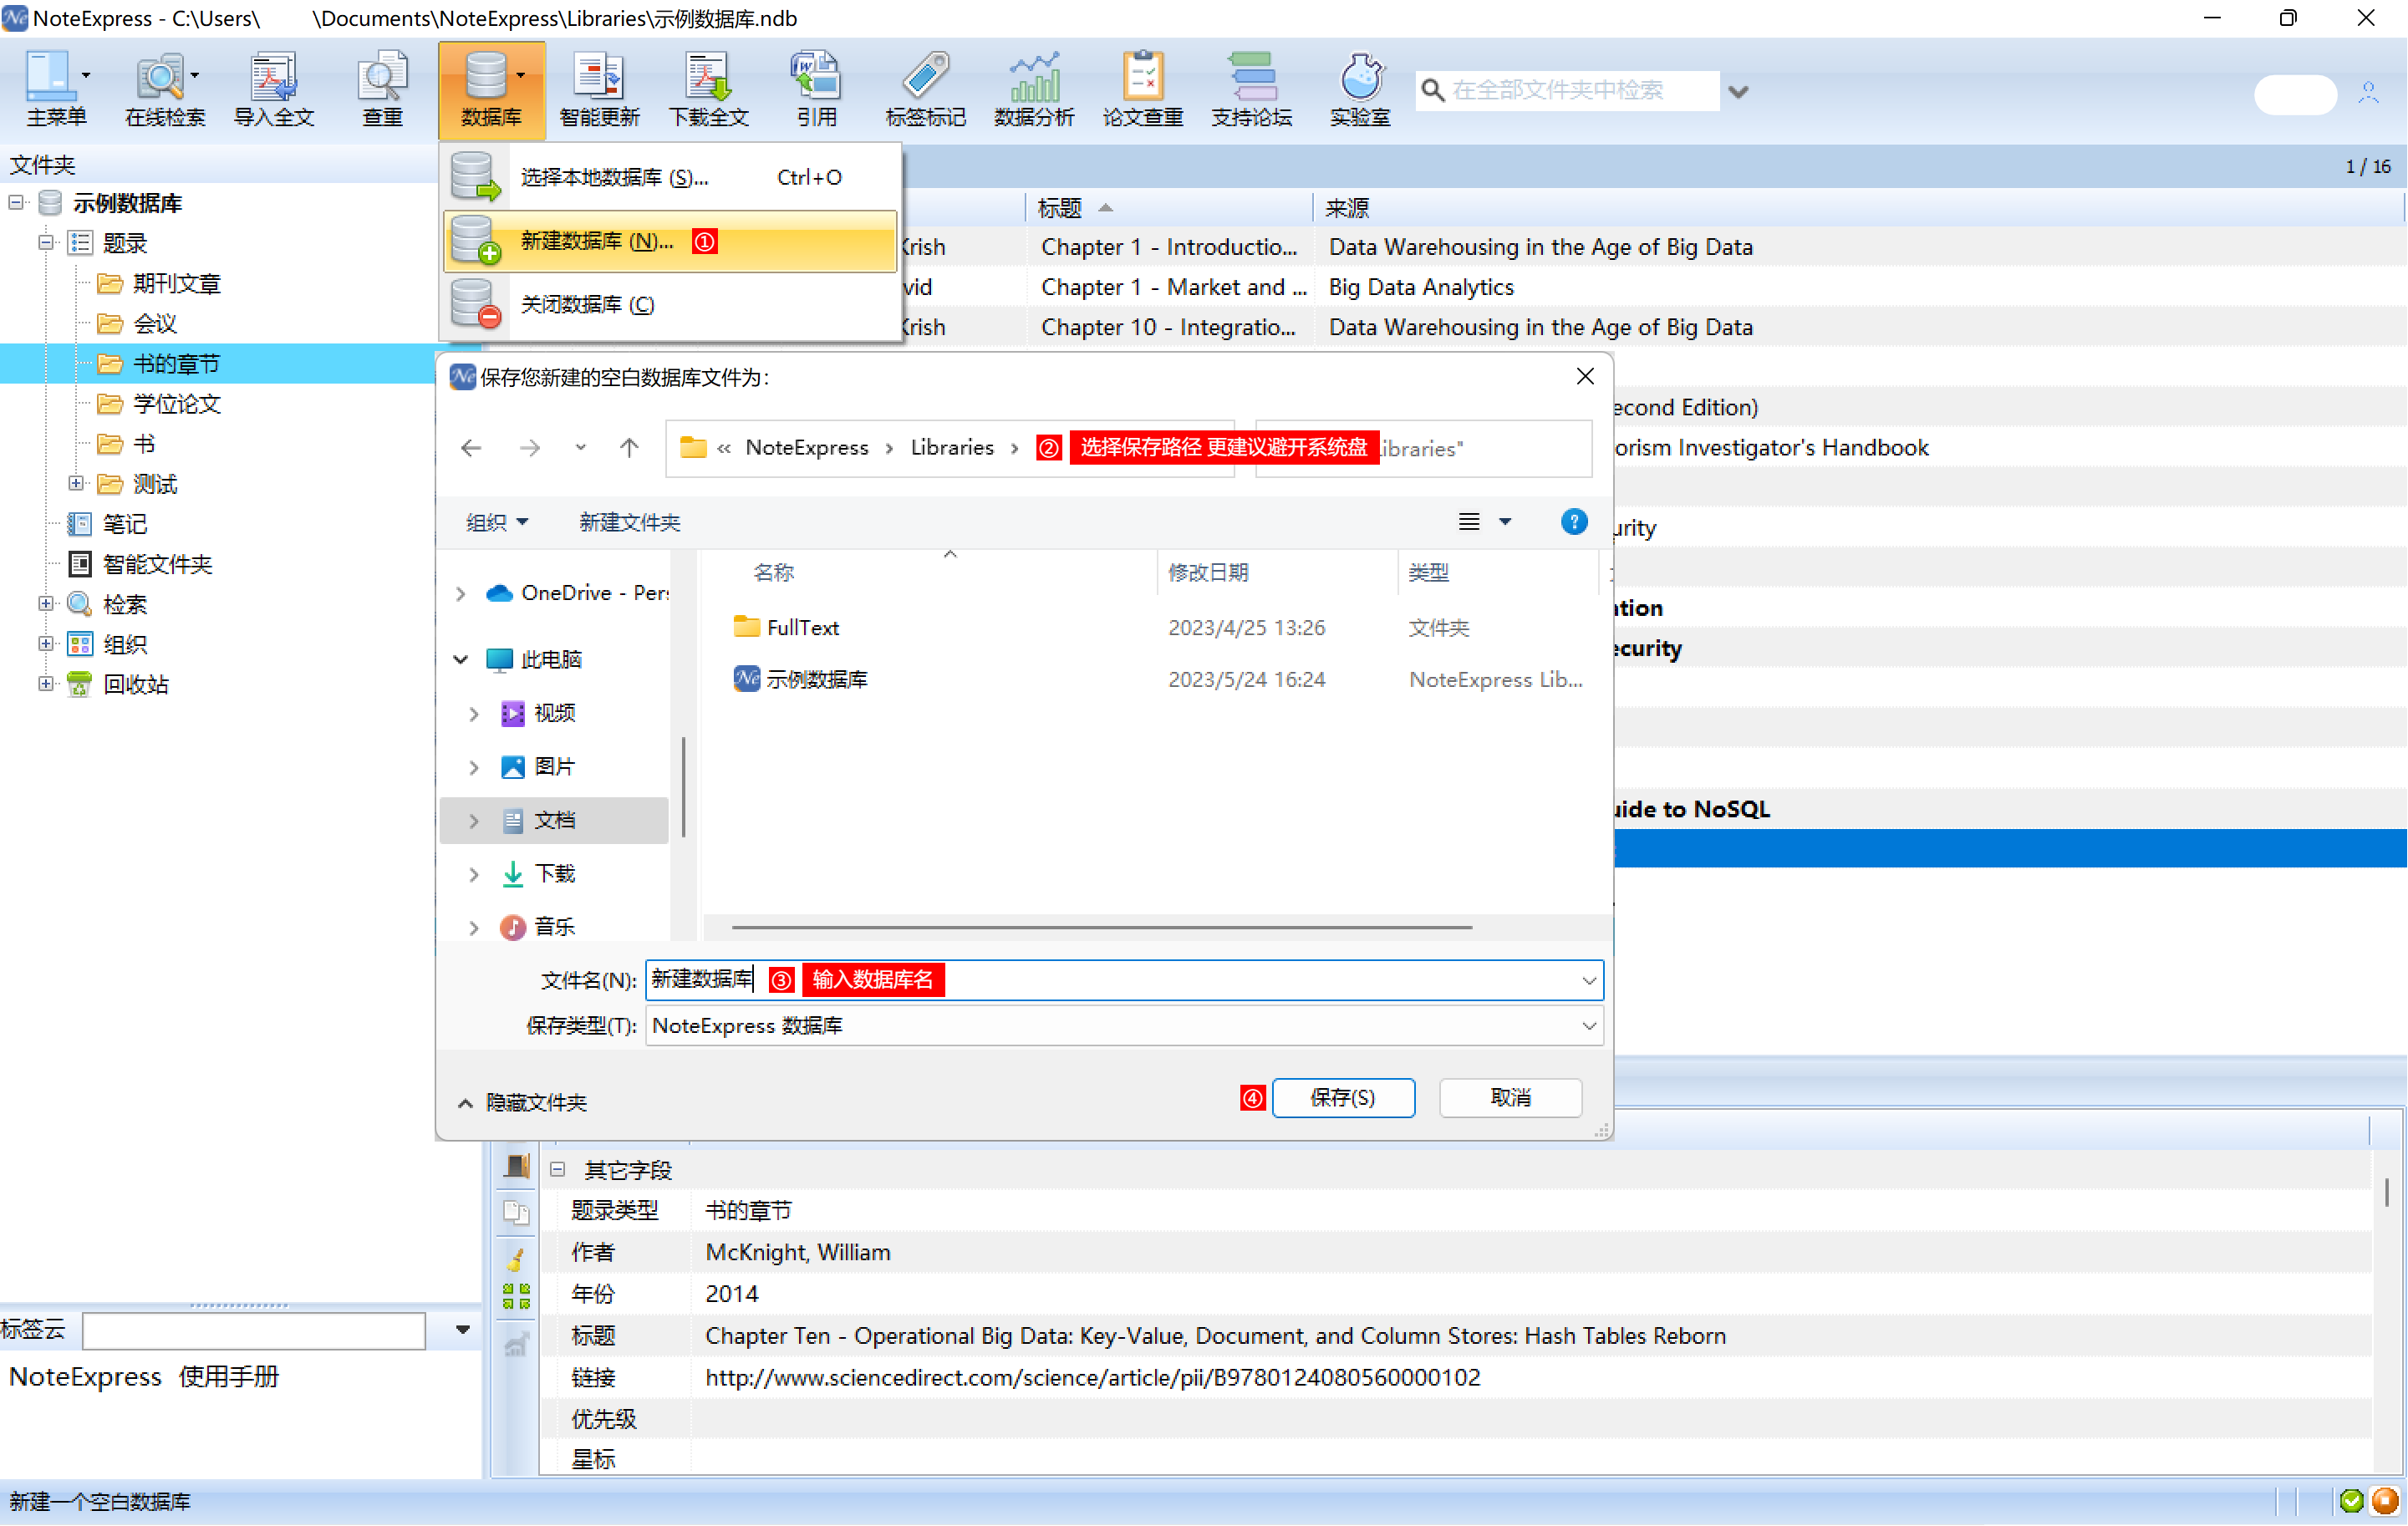Viewport: 2408px width, 1526px height.
Task: Click the green grid icon in details sidebar
Action: (x=516, y=1296)
